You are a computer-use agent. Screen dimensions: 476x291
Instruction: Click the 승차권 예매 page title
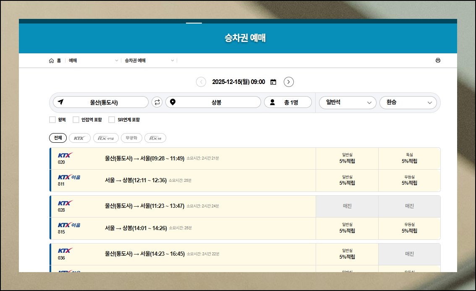tap(245, 38)
